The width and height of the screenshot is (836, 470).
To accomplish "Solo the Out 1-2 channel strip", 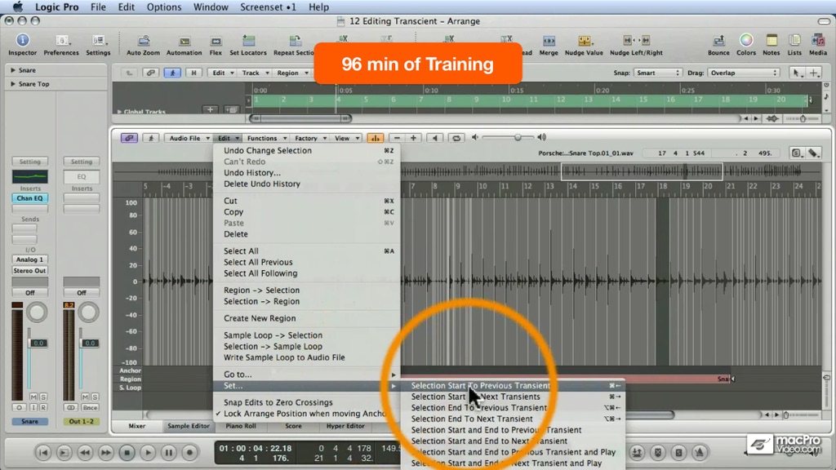I will pos(95,397).
